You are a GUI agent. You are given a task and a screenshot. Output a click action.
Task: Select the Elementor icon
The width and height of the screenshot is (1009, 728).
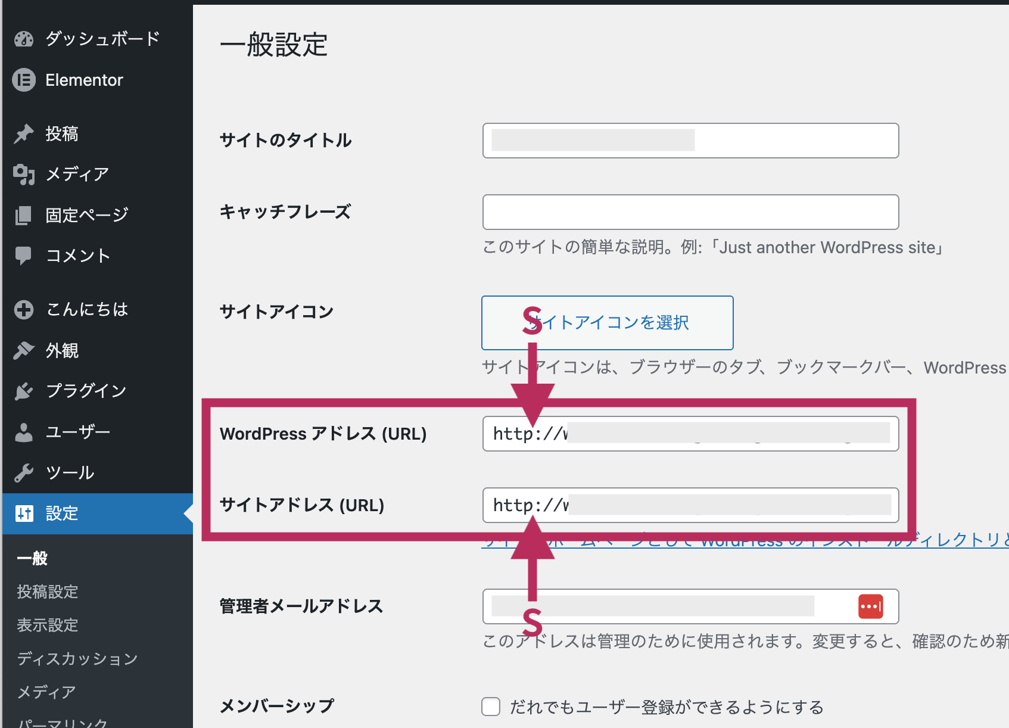point(23,79)
